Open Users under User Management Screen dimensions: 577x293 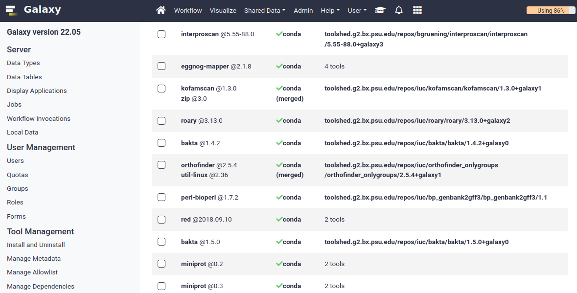[x=15, y=160]
